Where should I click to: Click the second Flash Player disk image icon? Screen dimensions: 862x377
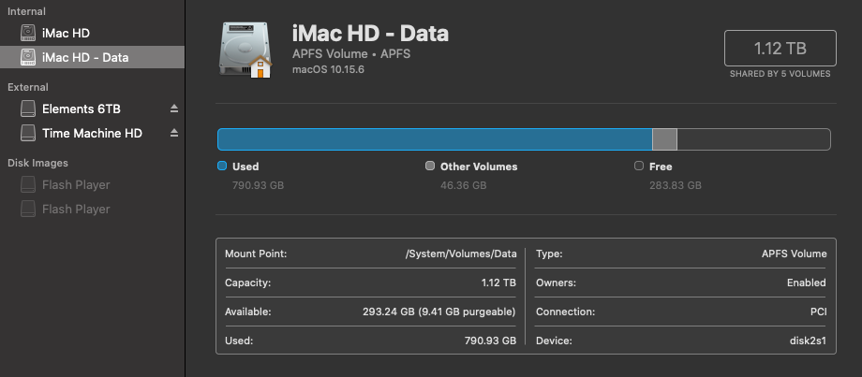pos(28,209)
